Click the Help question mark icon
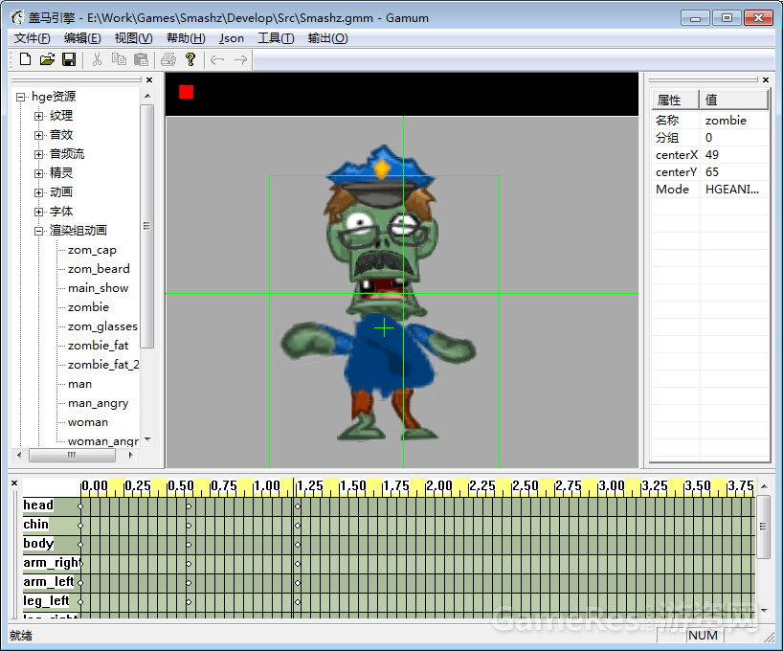783x651 pixels. (190, 59)
